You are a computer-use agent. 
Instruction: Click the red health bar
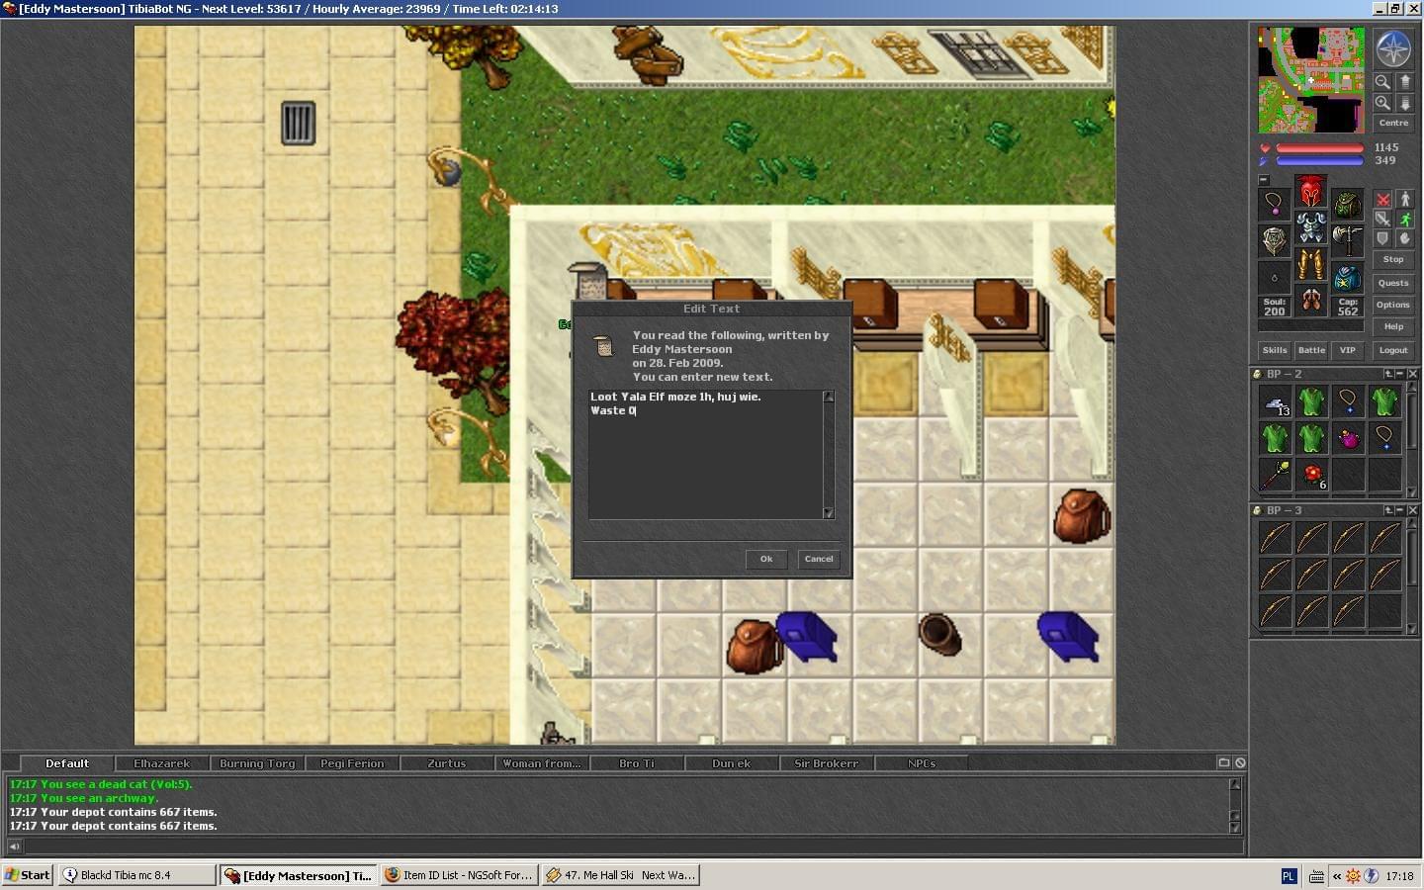pyautogui.click(x=1319, y=148)
